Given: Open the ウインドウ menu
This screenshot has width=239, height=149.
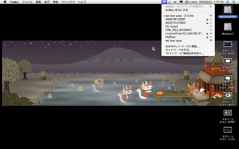Looking at the screenshot, I should pyautogui.click(x=68, y=2).
